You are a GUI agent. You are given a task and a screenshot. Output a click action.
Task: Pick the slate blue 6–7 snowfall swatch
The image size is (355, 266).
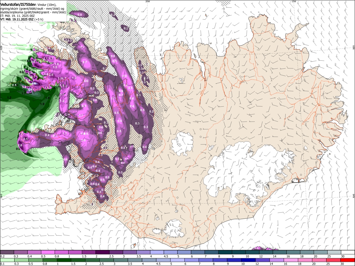coord(198,252)
